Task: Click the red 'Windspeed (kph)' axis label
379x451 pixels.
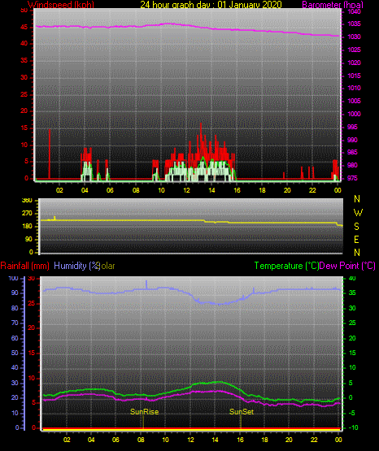Action: click(61, 5)
